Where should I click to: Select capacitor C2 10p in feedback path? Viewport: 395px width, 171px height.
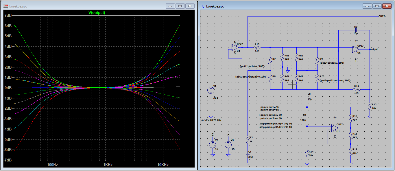(x=356, y=30)
